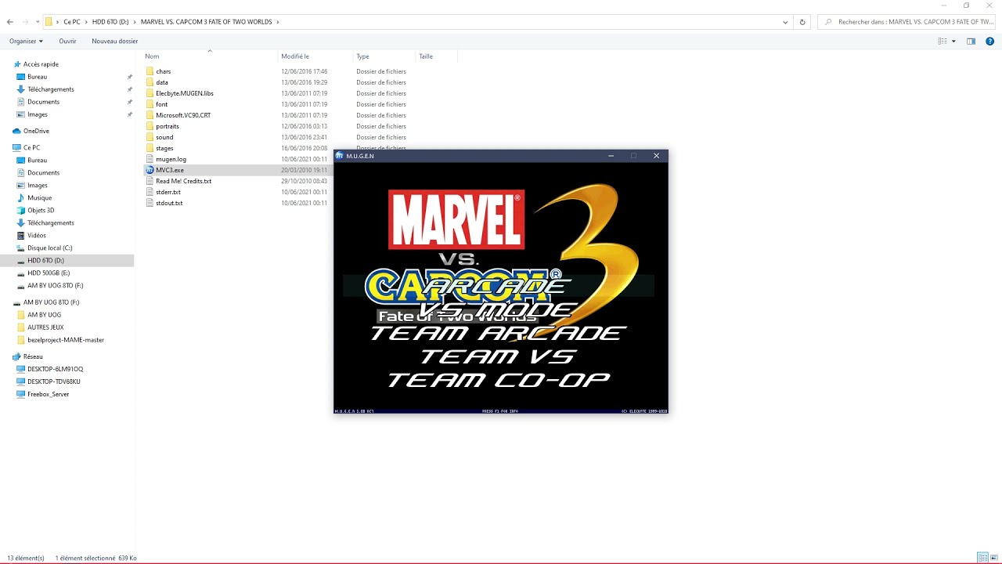Open the view options dropdown arrow
This screenshot has height=564, width=1002.
click(953, 41)
